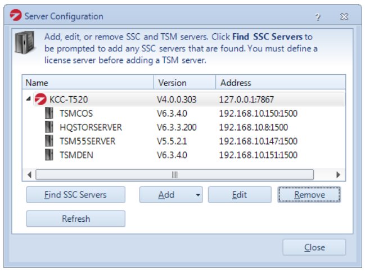The height and width of the screenshot is (273, 365).
Task: Click the scrollbar right arrow
Action: [x=338, y=174]
